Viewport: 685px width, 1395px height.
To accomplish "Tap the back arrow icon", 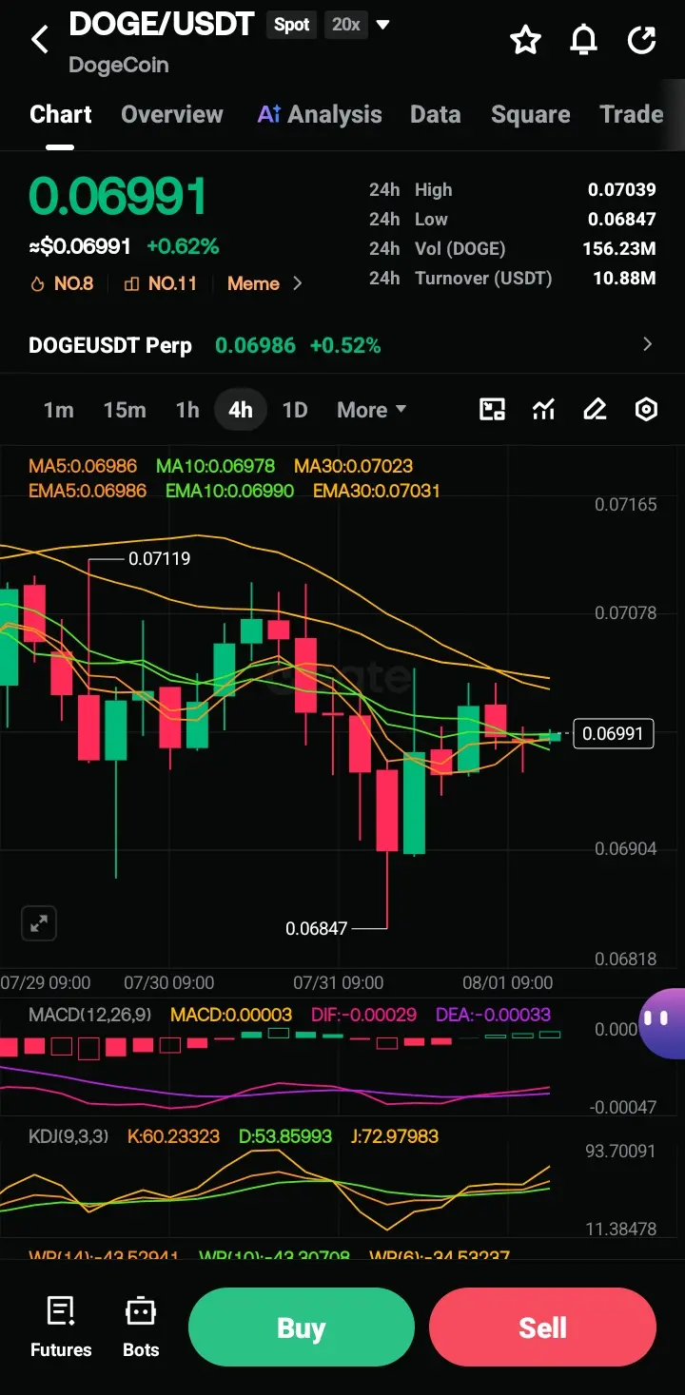I will coord(40,40).
